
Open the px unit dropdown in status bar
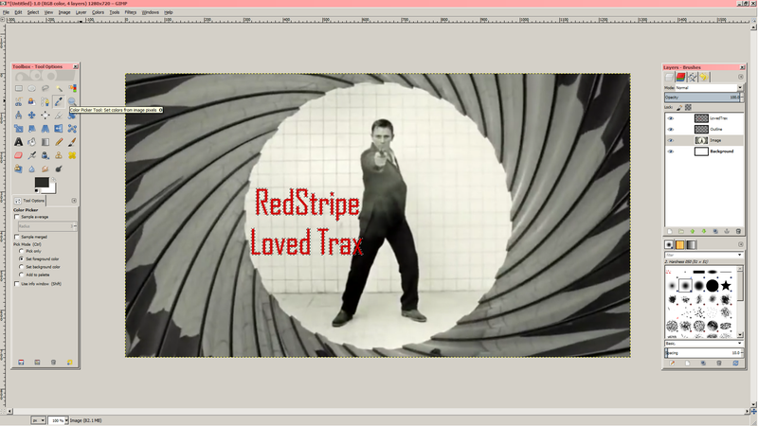coord(38,420)
